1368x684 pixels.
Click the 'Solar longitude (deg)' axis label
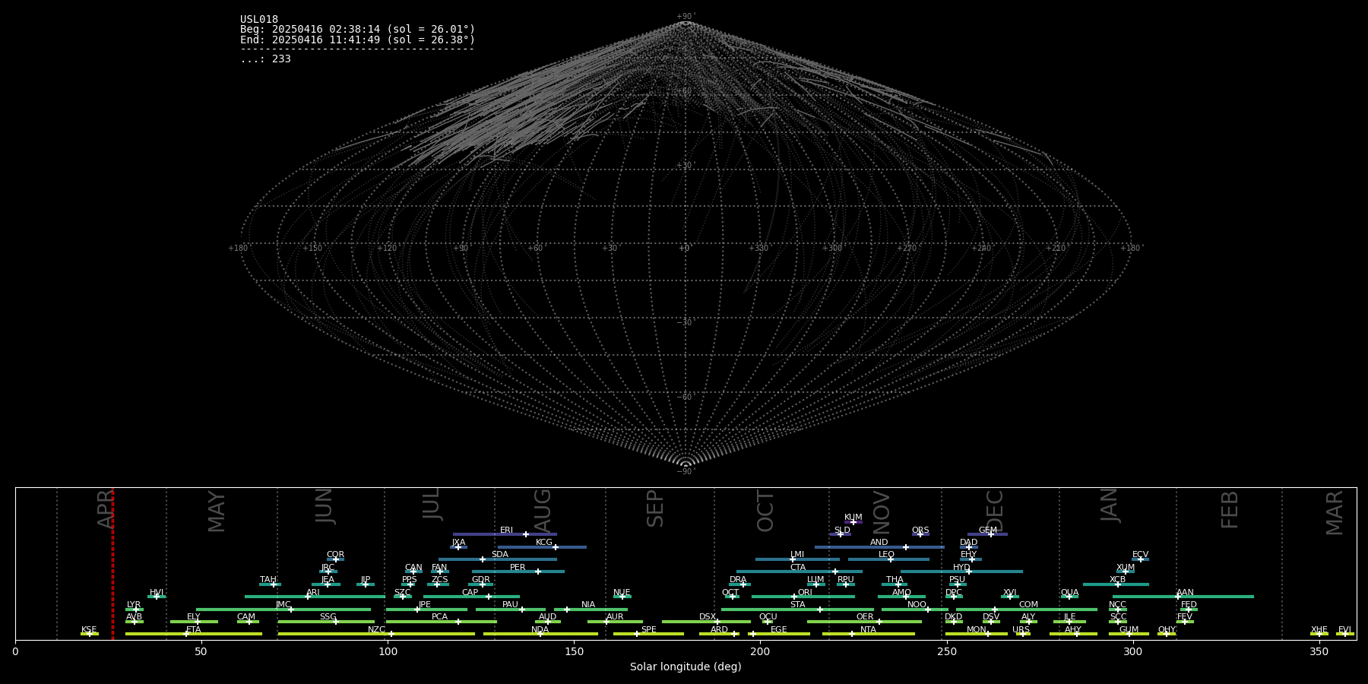click(686, 667)
